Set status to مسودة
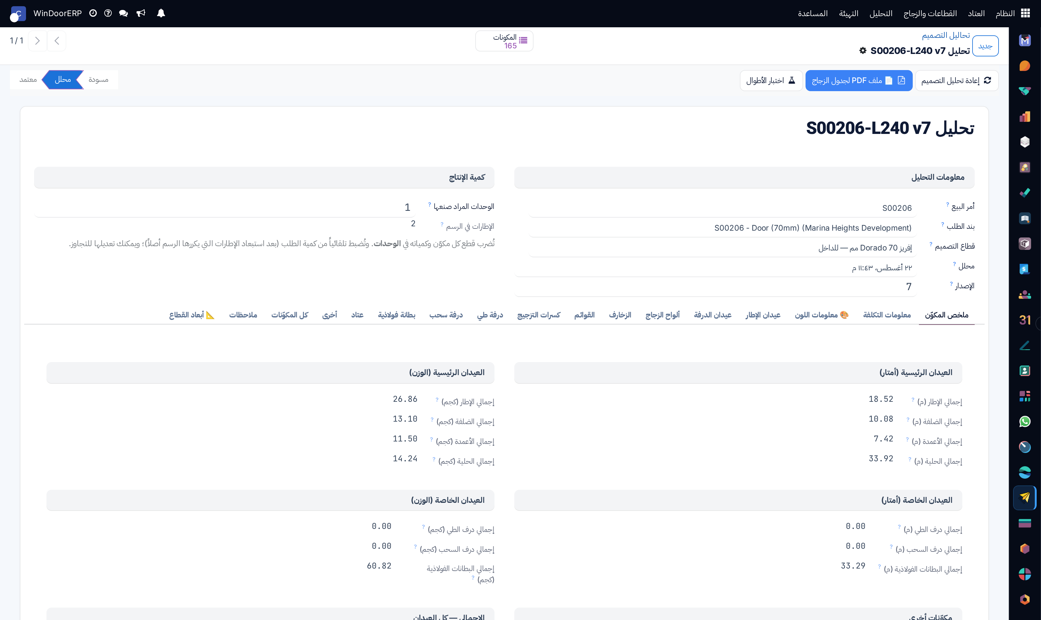 coord(99,79)
